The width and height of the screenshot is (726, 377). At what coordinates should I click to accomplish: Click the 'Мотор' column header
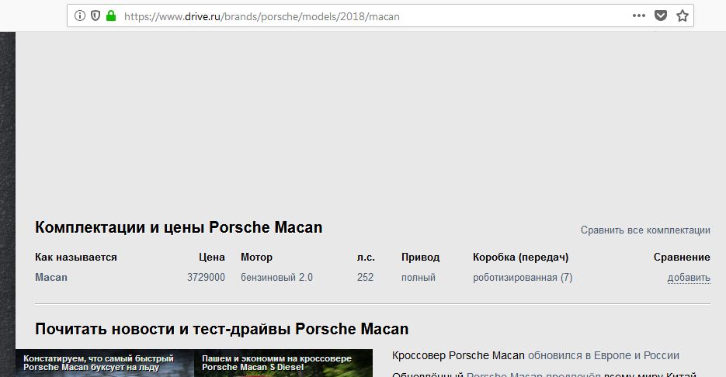click(256, 258)
